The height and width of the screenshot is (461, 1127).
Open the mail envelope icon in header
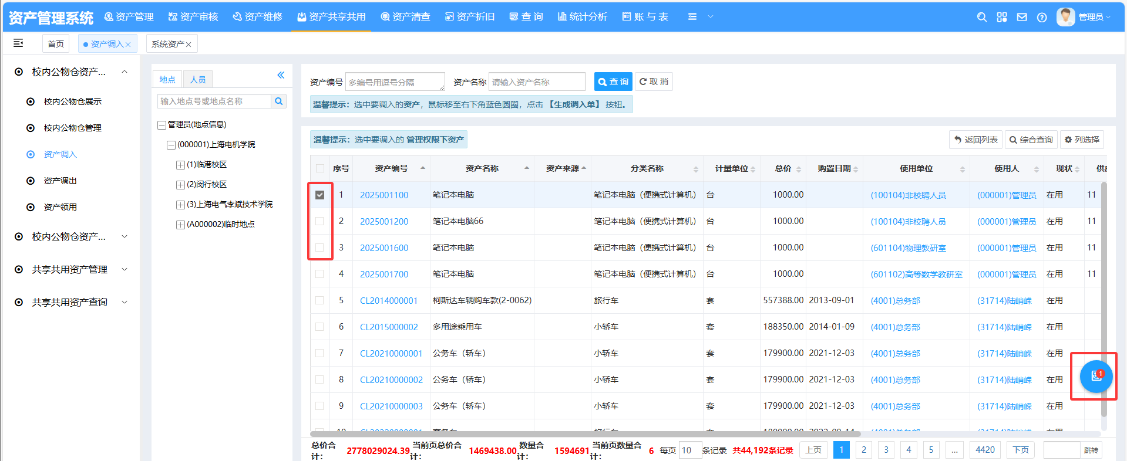point(1022,17)
